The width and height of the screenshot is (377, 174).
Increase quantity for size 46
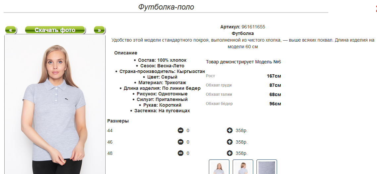coord(230,142)
